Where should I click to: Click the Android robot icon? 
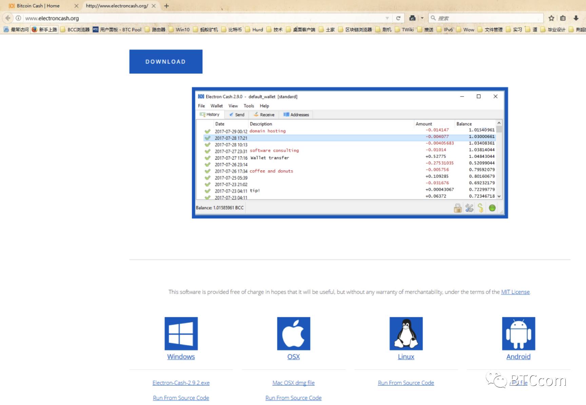click(519, 333)
